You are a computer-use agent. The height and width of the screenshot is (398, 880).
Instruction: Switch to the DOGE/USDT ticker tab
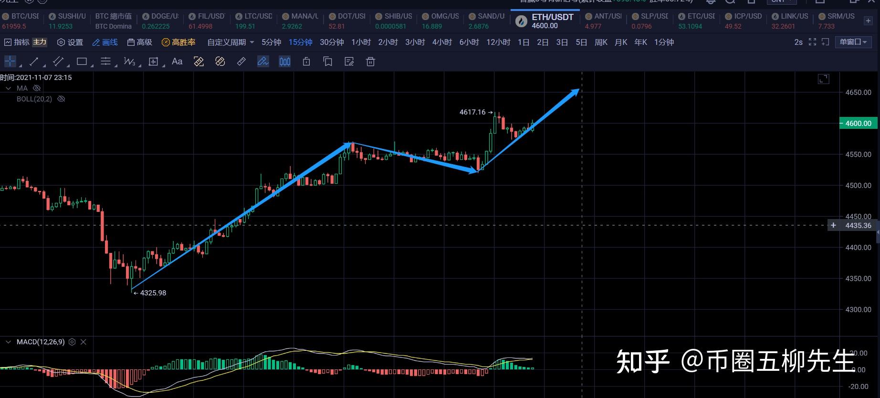point(160,21)
